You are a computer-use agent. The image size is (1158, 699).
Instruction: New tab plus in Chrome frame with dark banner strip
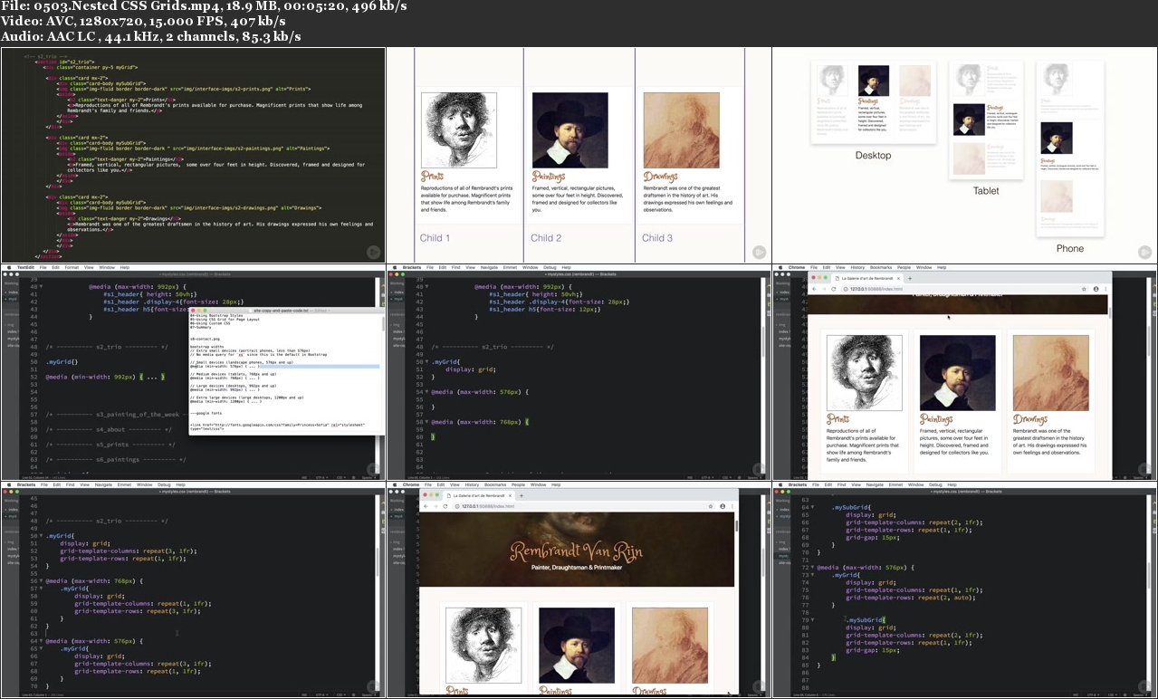pyautogui.click(x=910, y=278)
